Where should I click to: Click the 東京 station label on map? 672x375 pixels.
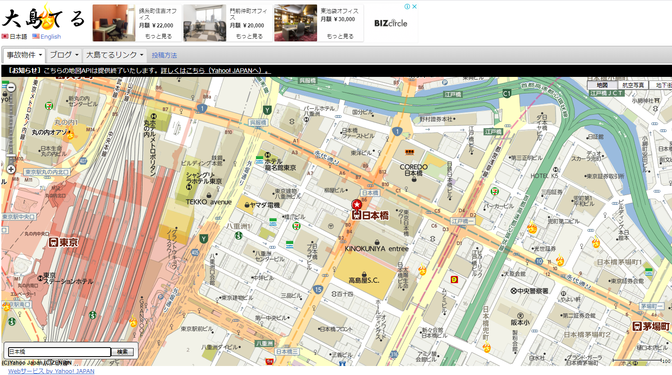coord(63,243)
